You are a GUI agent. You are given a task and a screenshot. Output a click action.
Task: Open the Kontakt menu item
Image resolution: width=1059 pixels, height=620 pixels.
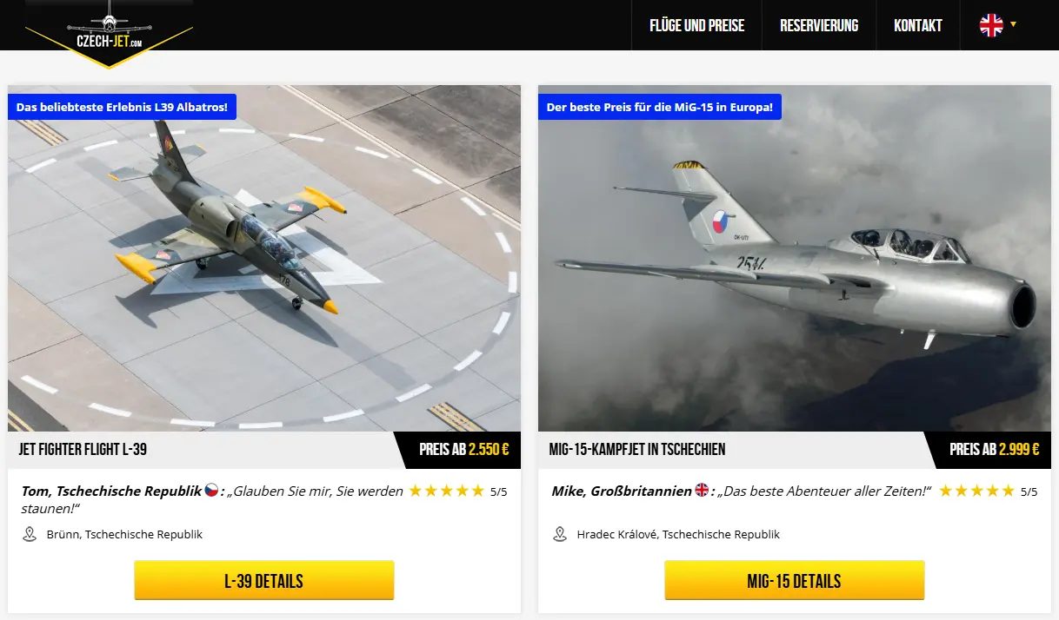[x=917, y=25]
